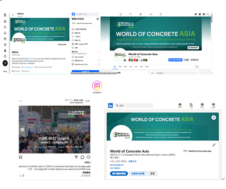The height and width of the screenshot is (189, 226).
Task: Edit LinkedIn cover with blue pencil circle
Action: click(x=214, y=117)
